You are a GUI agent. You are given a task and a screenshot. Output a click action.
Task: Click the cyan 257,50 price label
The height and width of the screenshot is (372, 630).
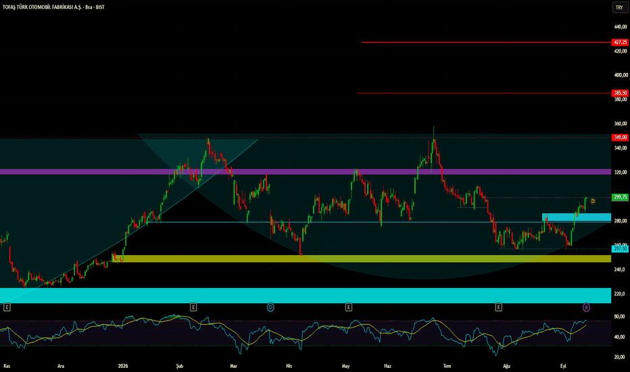point(620,249)
